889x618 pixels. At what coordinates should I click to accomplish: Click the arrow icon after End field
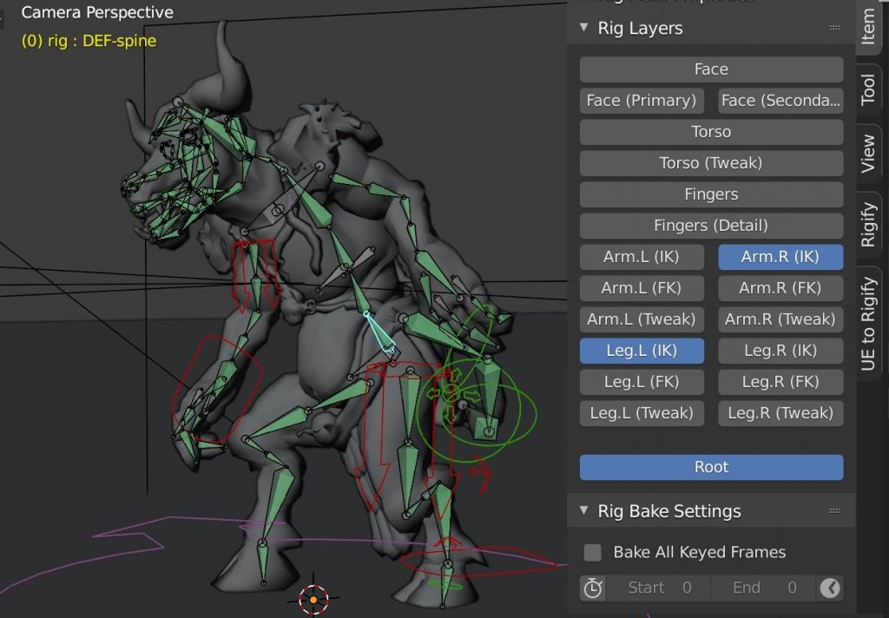[x=830, y=588]
